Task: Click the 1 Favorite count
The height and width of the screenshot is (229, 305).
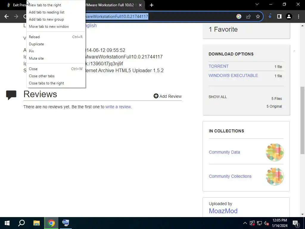Action: pyautogui.click(x=223, y=30)
